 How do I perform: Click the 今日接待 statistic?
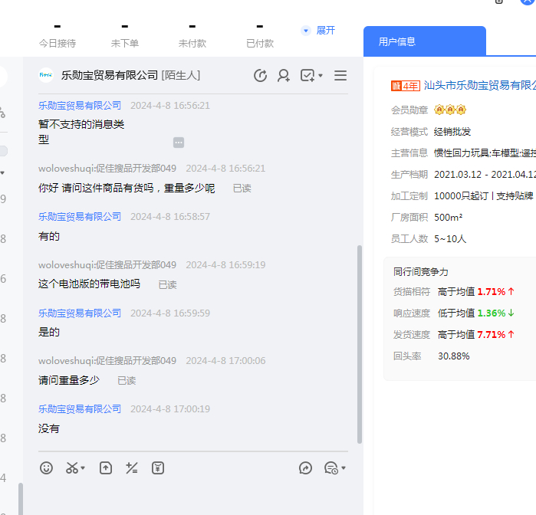tap(58, 35)
